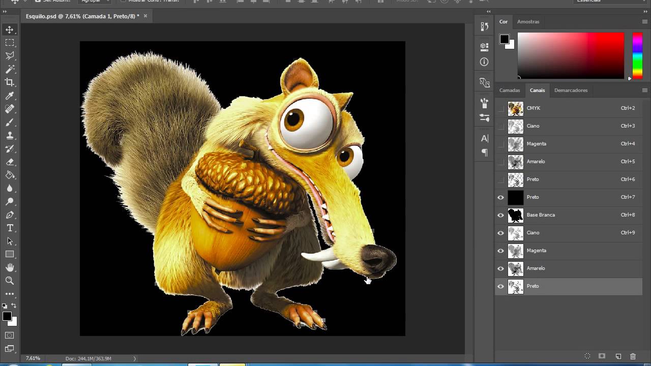The width and height of the screenshot is (651, 366).
Task: Click the foreground swatch in Cor panel
Action: pos(504,39)
